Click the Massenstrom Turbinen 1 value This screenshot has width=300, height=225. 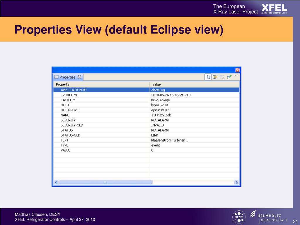[x=169, y=140]
